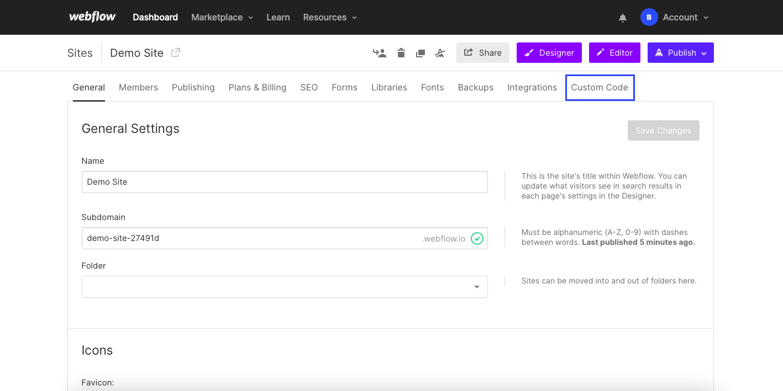Screen dimensions: 783x391
Task: Open the Account dropdown menu
Action: tap(685, 17)
